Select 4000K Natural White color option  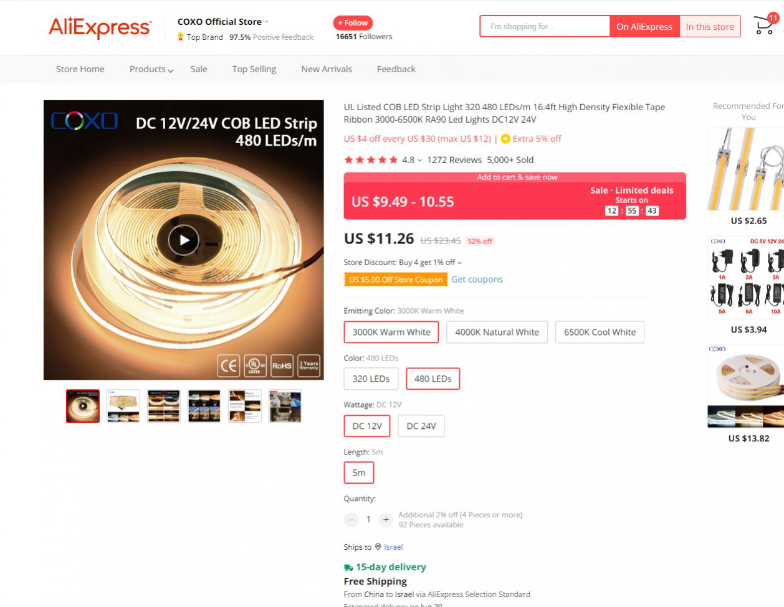point(497,332)
